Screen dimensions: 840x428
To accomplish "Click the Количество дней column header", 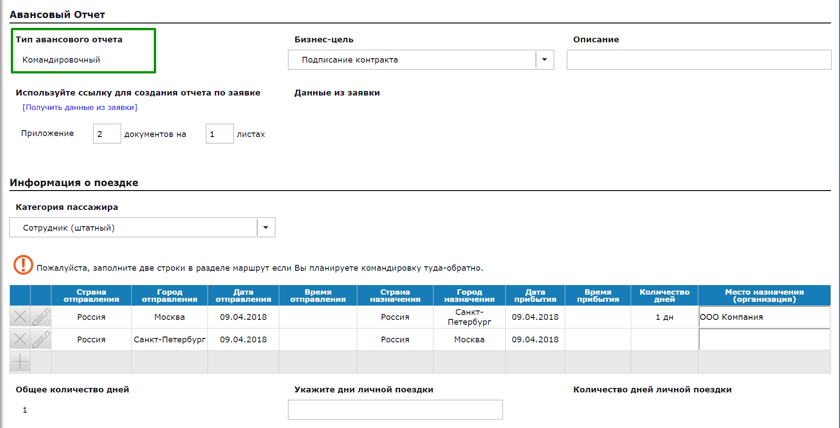I will 664,296.
